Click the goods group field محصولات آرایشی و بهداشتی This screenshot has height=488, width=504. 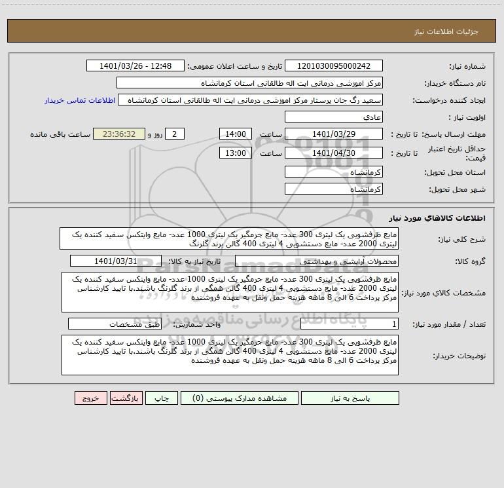tap(317, 261)
